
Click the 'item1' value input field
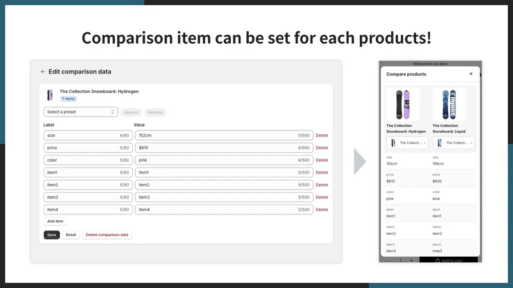(x=224, y=172)
